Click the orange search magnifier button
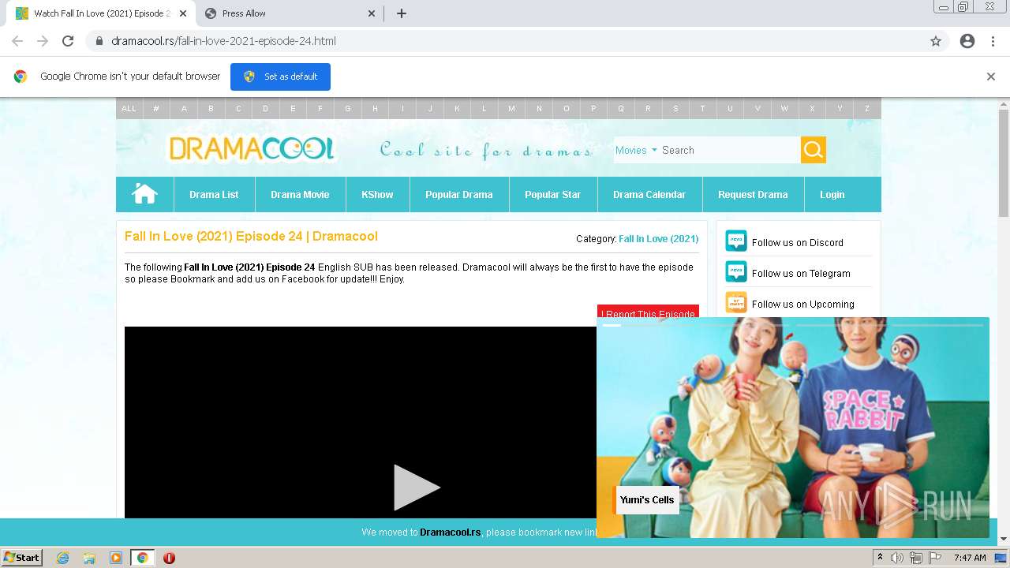Screen dimensions: 1010x568 (814, 150)
